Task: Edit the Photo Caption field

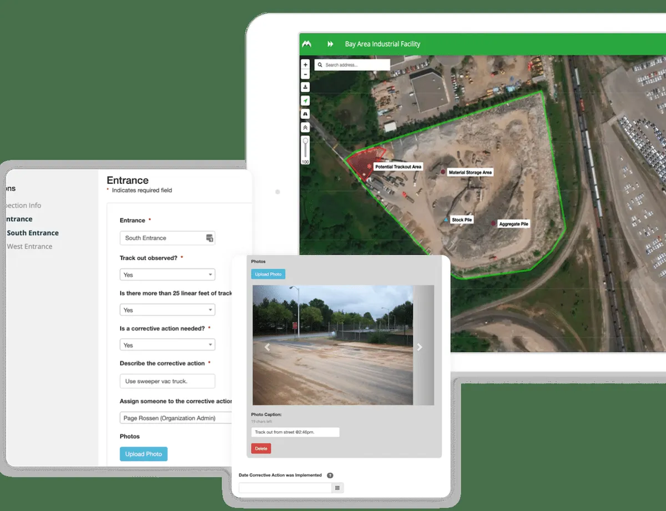Action: point(295,432)
